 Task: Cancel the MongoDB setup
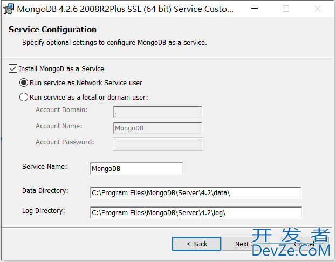coord(304,244)
